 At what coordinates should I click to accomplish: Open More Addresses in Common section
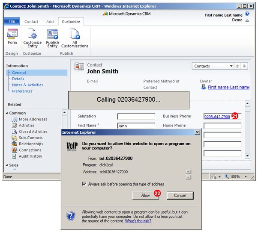click(33, 119)
